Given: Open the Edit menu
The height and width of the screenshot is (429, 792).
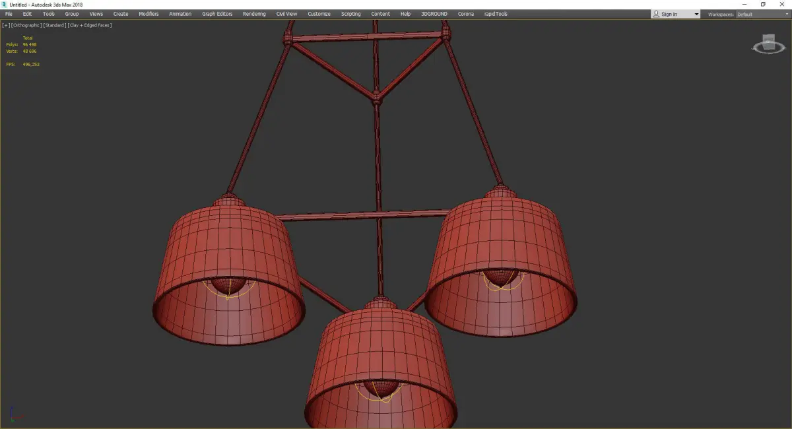Looking at the screenshot, I should (27, 14).
